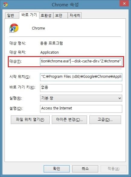Click the Chrome shortcut icon in the dialog
131x177 pixels.
click(14, 28)
